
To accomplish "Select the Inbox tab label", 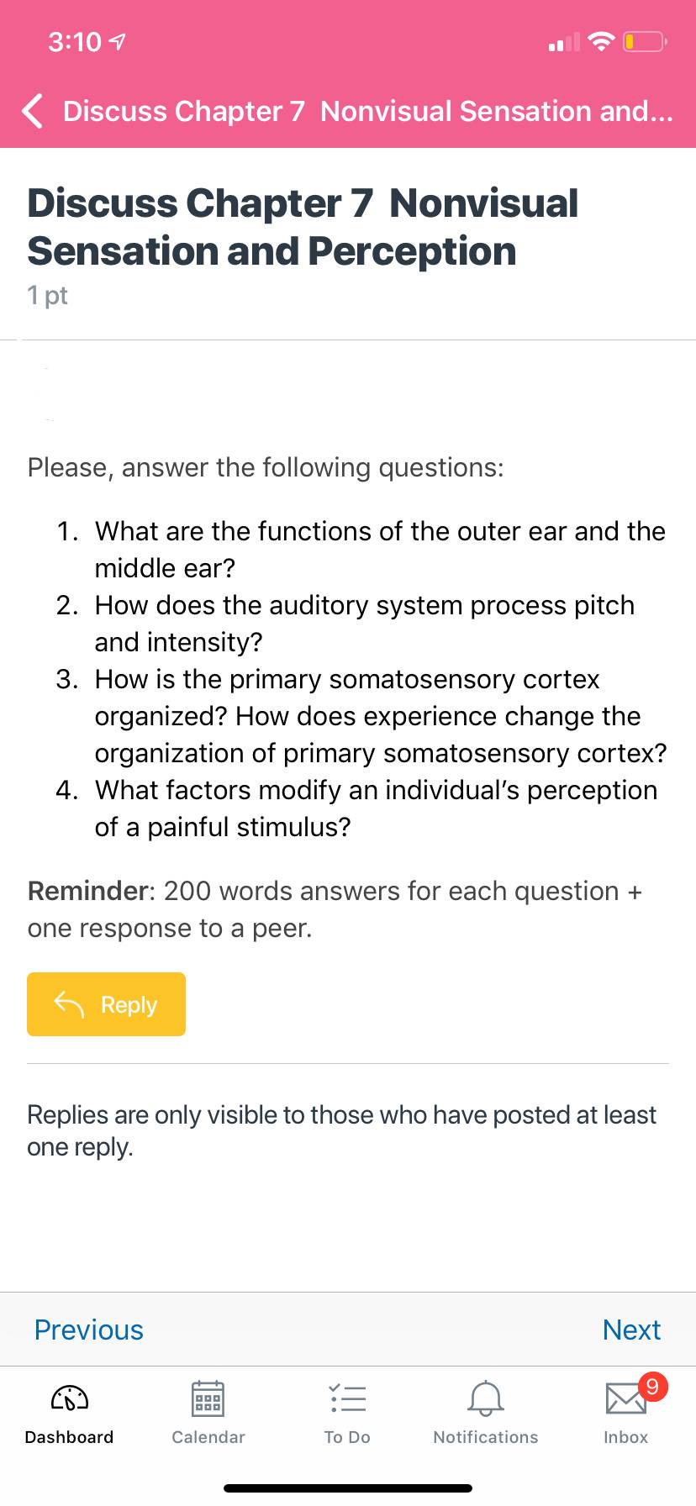I will pyautogui.click(x=625, y=1437).
